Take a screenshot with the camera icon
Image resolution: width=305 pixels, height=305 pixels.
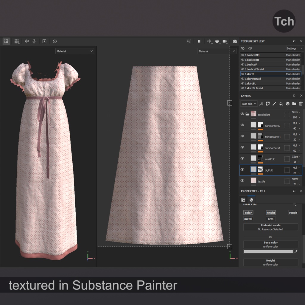coord(235,42)
